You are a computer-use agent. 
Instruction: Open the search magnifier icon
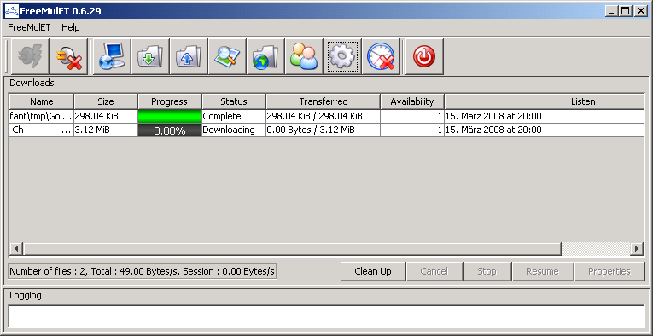pyautogui.click(x=227, y=56)
